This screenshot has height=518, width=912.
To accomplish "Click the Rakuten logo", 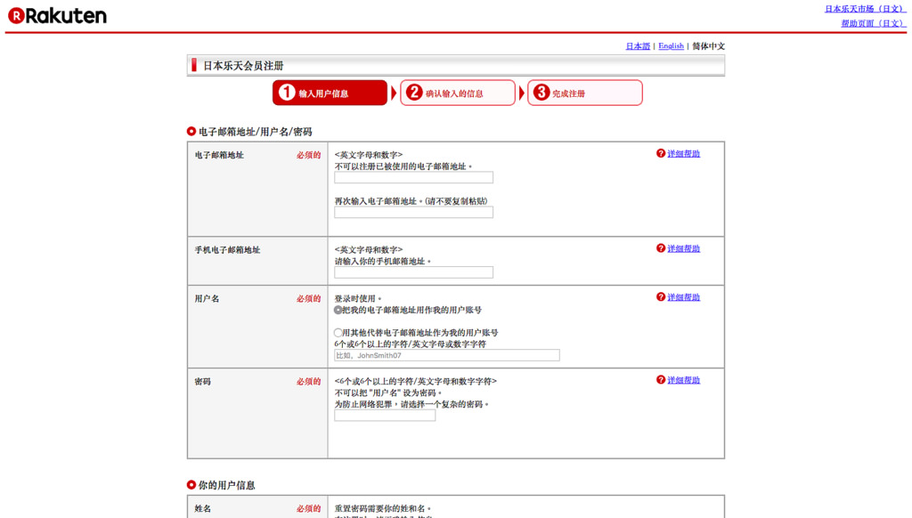I will pos(58,15).
